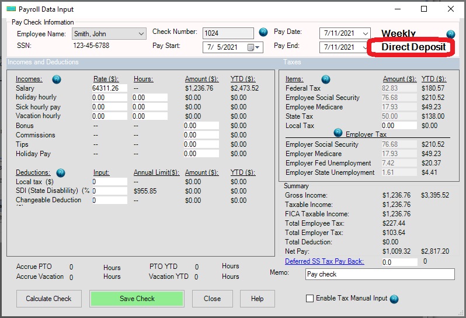This screenshot has width=466, height=318.
Task: Expand the Pay End date dropdown
Action: [x=366, y=47]
